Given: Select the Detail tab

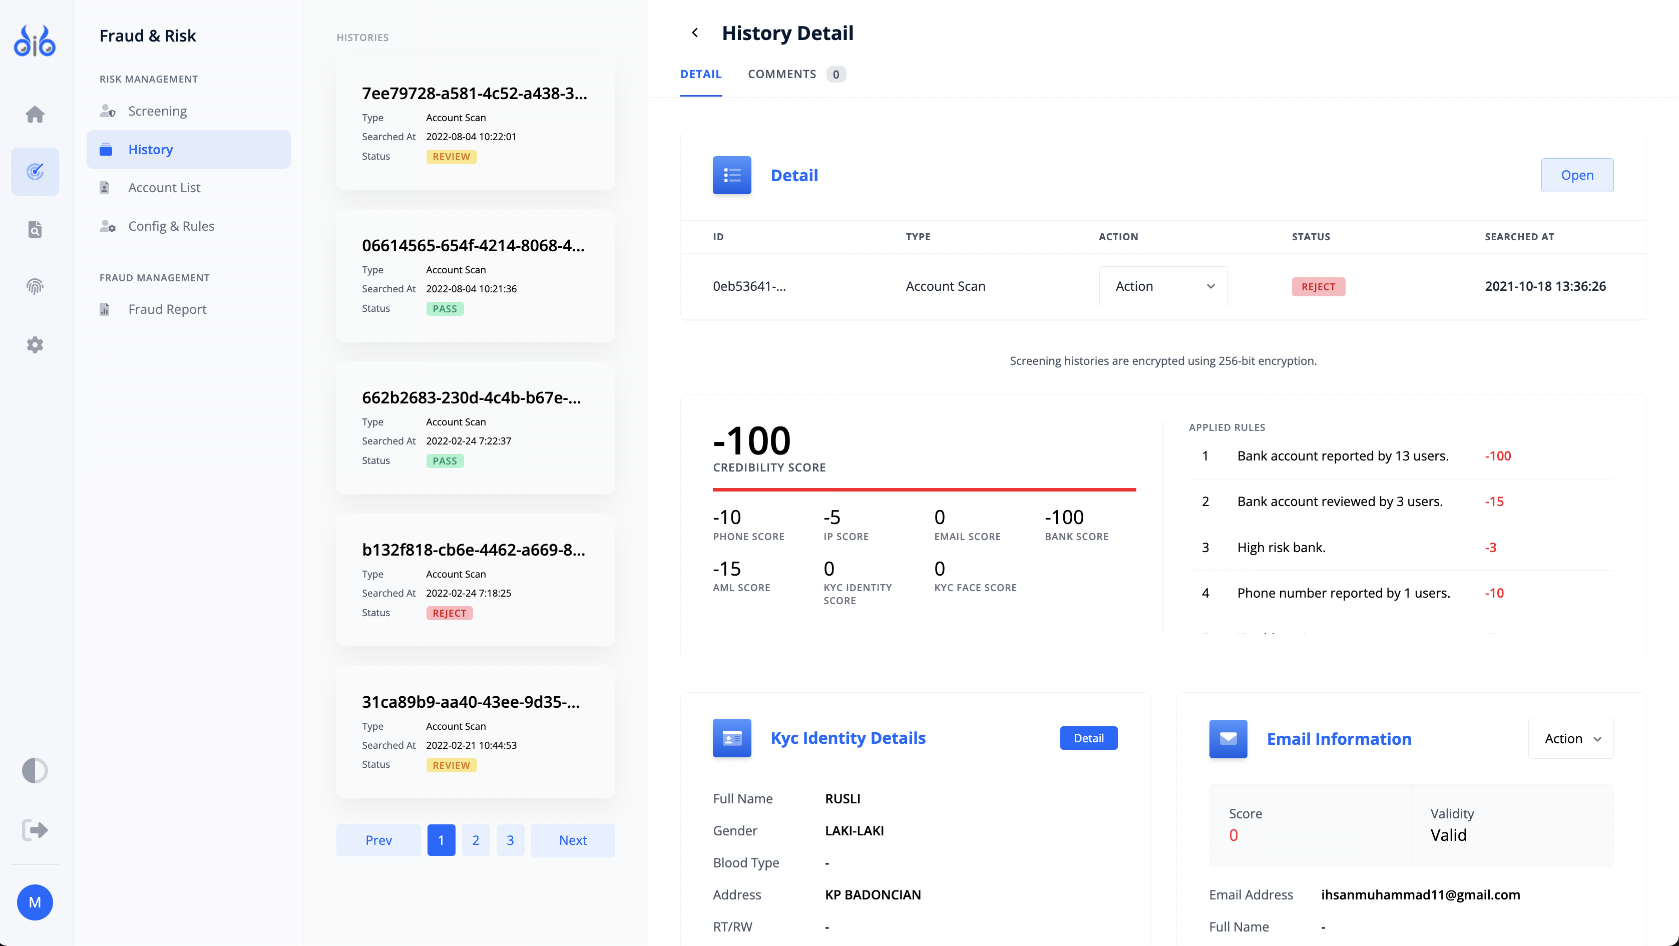Looking at the screenshot, I should (x=701, y=74).
